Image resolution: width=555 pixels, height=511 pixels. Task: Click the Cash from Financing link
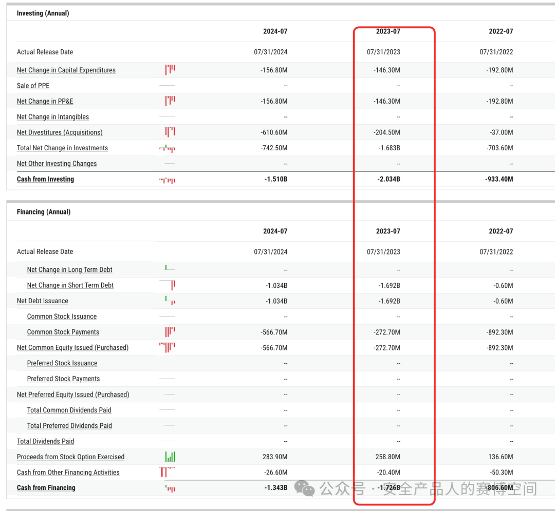tap(46, 488)
